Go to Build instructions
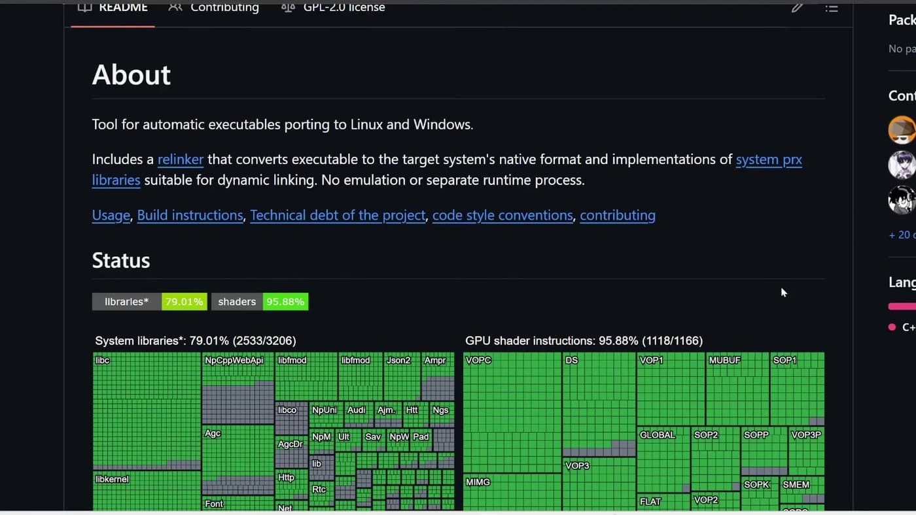Screen dimensions: 916x515 (190, 216)
